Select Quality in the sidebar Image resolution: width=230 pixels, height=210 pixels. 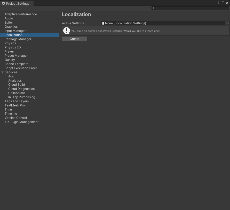coord(10,60)
